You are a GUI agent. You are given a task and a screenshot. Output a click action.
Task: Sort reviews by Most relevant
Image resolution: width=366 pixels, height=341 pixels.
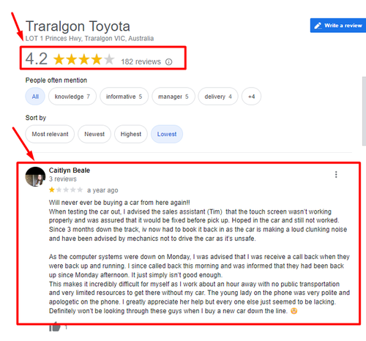coord(50,134)
